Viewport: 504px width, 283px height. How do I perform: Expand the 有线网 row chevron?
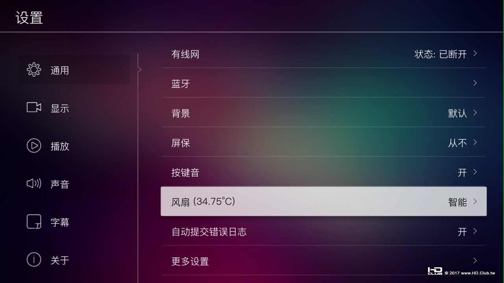point(475,53)
